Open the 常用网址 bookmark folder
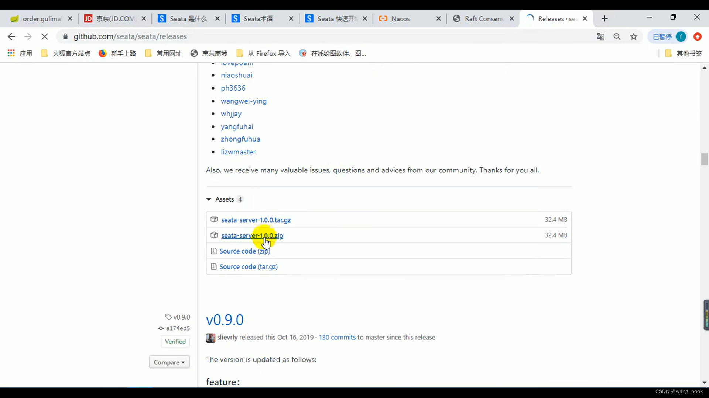The image size is (709, 398). pos(164,53)
